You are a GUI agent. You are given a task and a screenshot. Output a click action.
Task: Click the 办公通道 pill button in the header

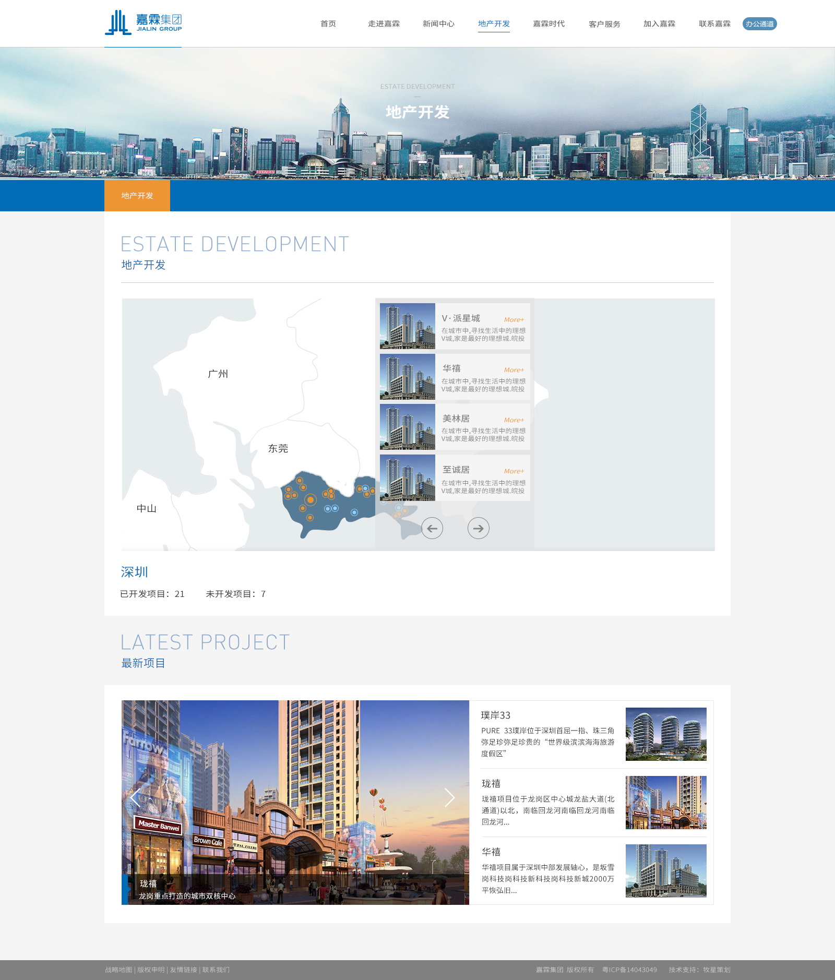[x=760, y=23]
